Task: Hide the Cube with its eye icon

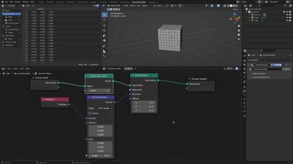Action: 287,18
